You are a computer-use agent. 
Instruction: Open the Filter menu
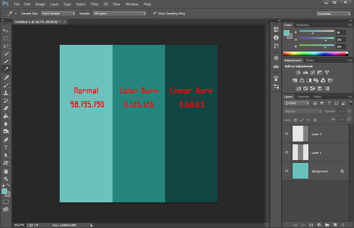click(95, 4)
